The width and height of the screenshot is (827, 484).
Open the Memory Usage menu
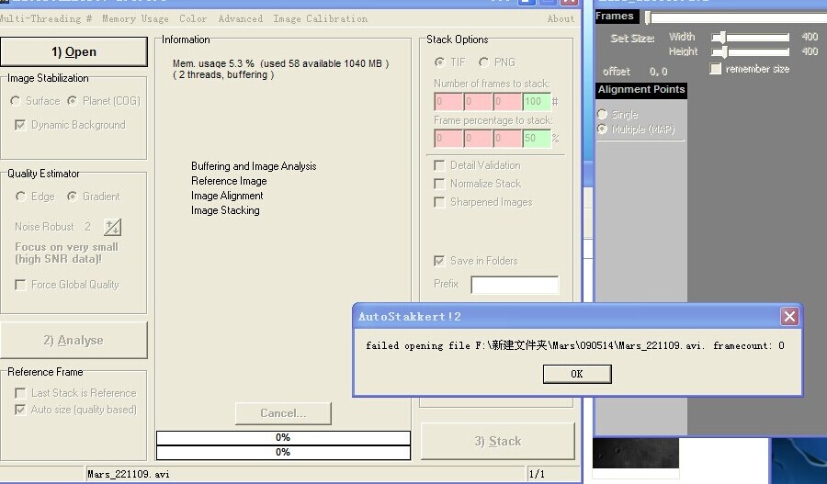[135, 18]
